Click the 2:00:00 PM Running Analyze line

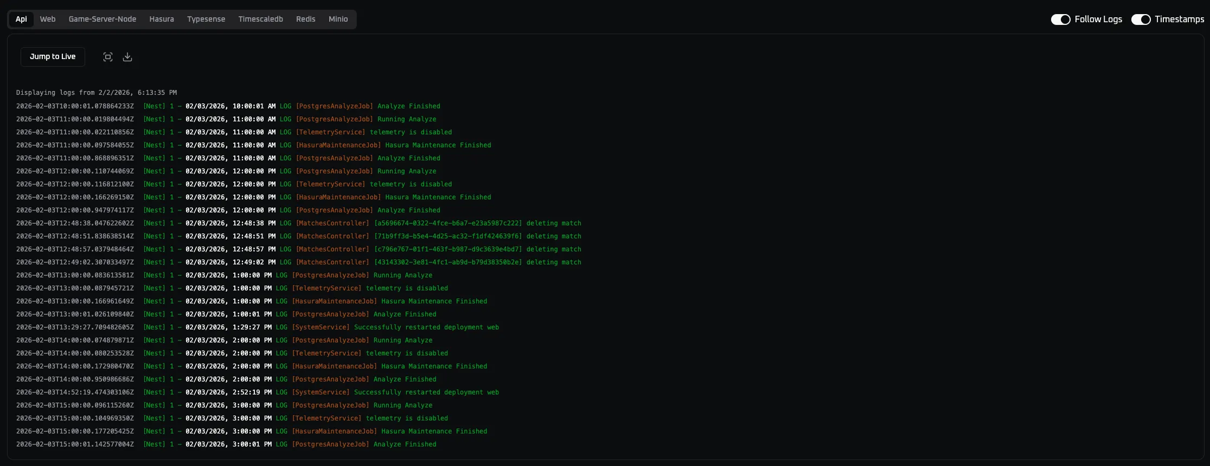(x=225, y=340)
